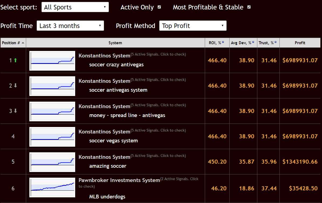Select the amazing soccer system row
This screenshot has width=322, height=203.
[x=108, y=166]
